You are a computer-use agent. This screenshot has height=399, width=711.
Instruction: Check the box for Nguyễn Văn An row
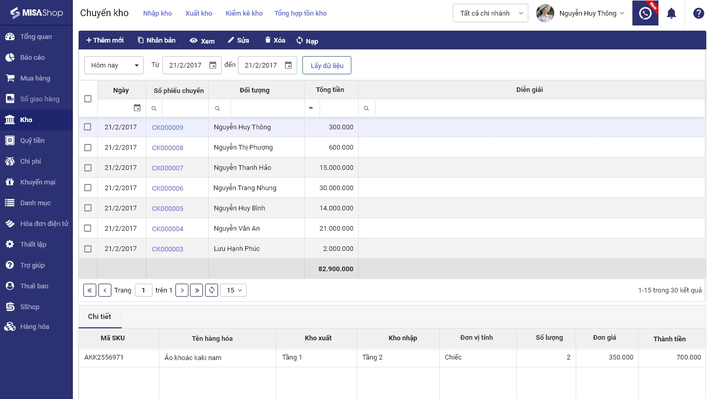[87, 229]
